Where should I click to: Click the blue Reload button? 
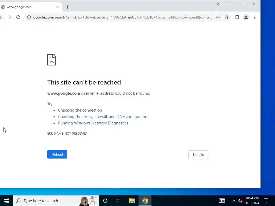click(x=57, y=154)
